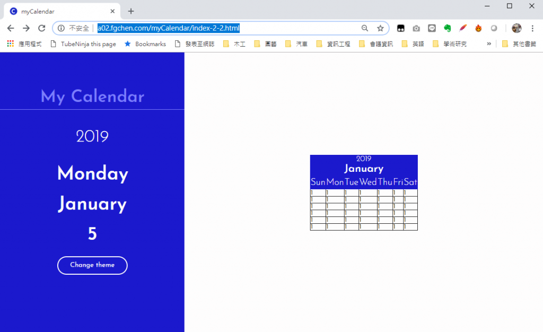Expand the 會議資訊 bookmark folder

coord(376,44)
